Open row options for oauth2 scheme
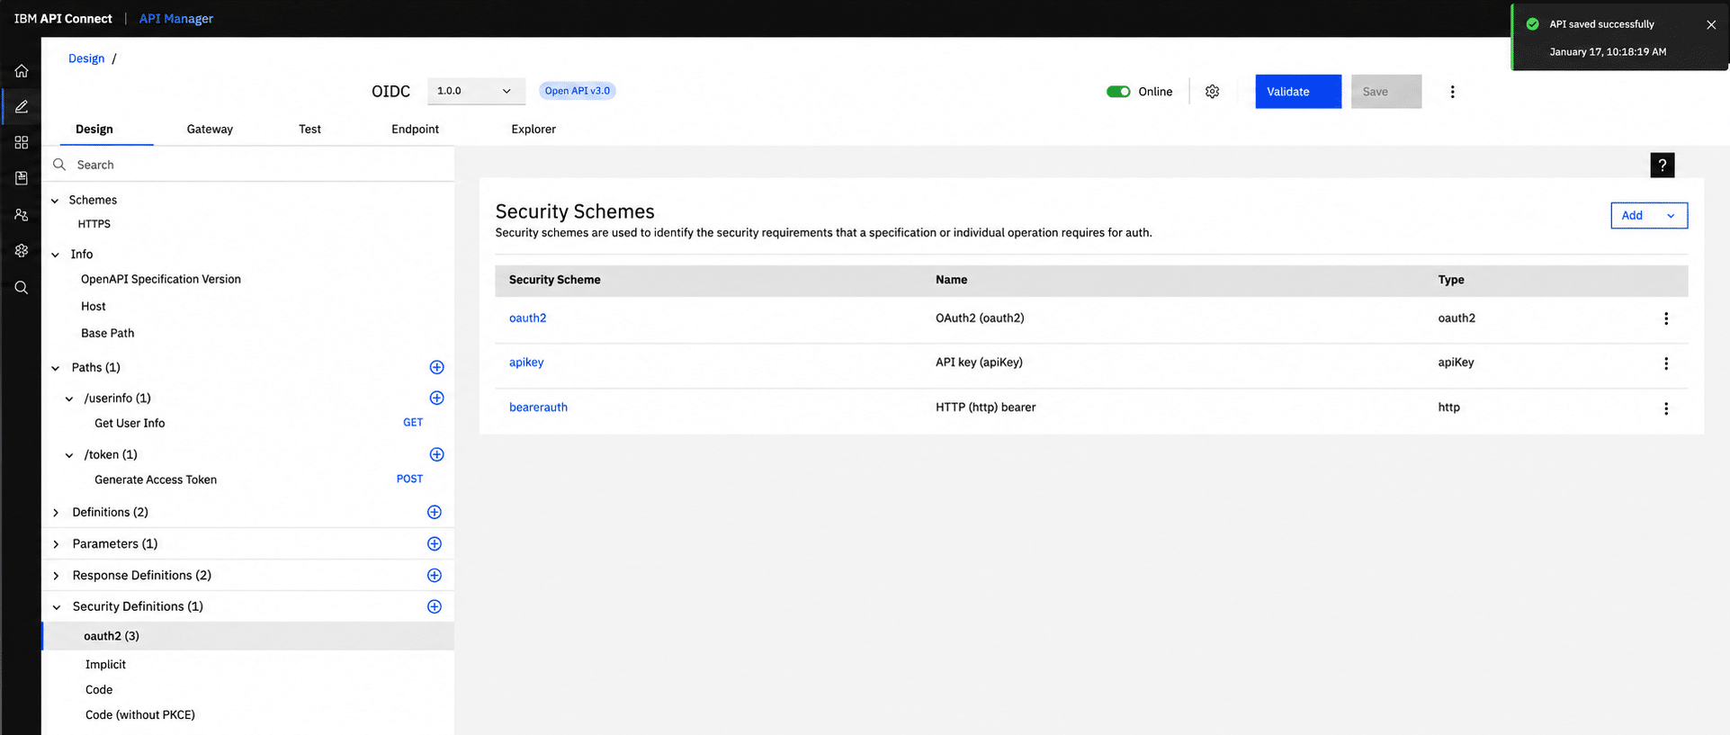Screen dimensions: 1730x735 (x=1666, y=318)
